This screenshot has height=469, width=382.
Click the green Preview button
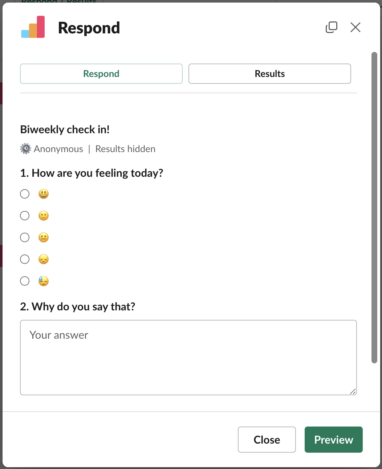(x=334, y=440)
